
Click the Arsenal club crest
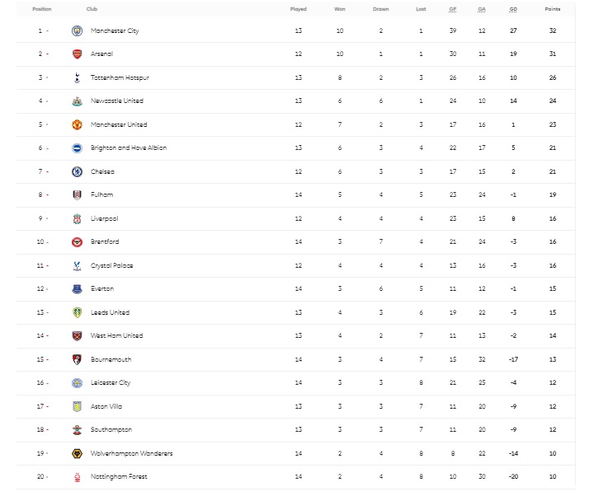(x=77, y=54)
